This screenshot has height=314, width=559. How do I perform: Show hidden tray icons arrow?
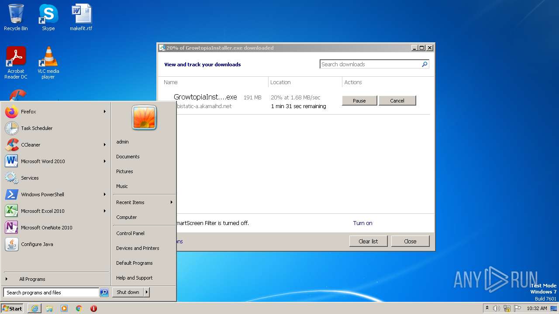[487, 308]
